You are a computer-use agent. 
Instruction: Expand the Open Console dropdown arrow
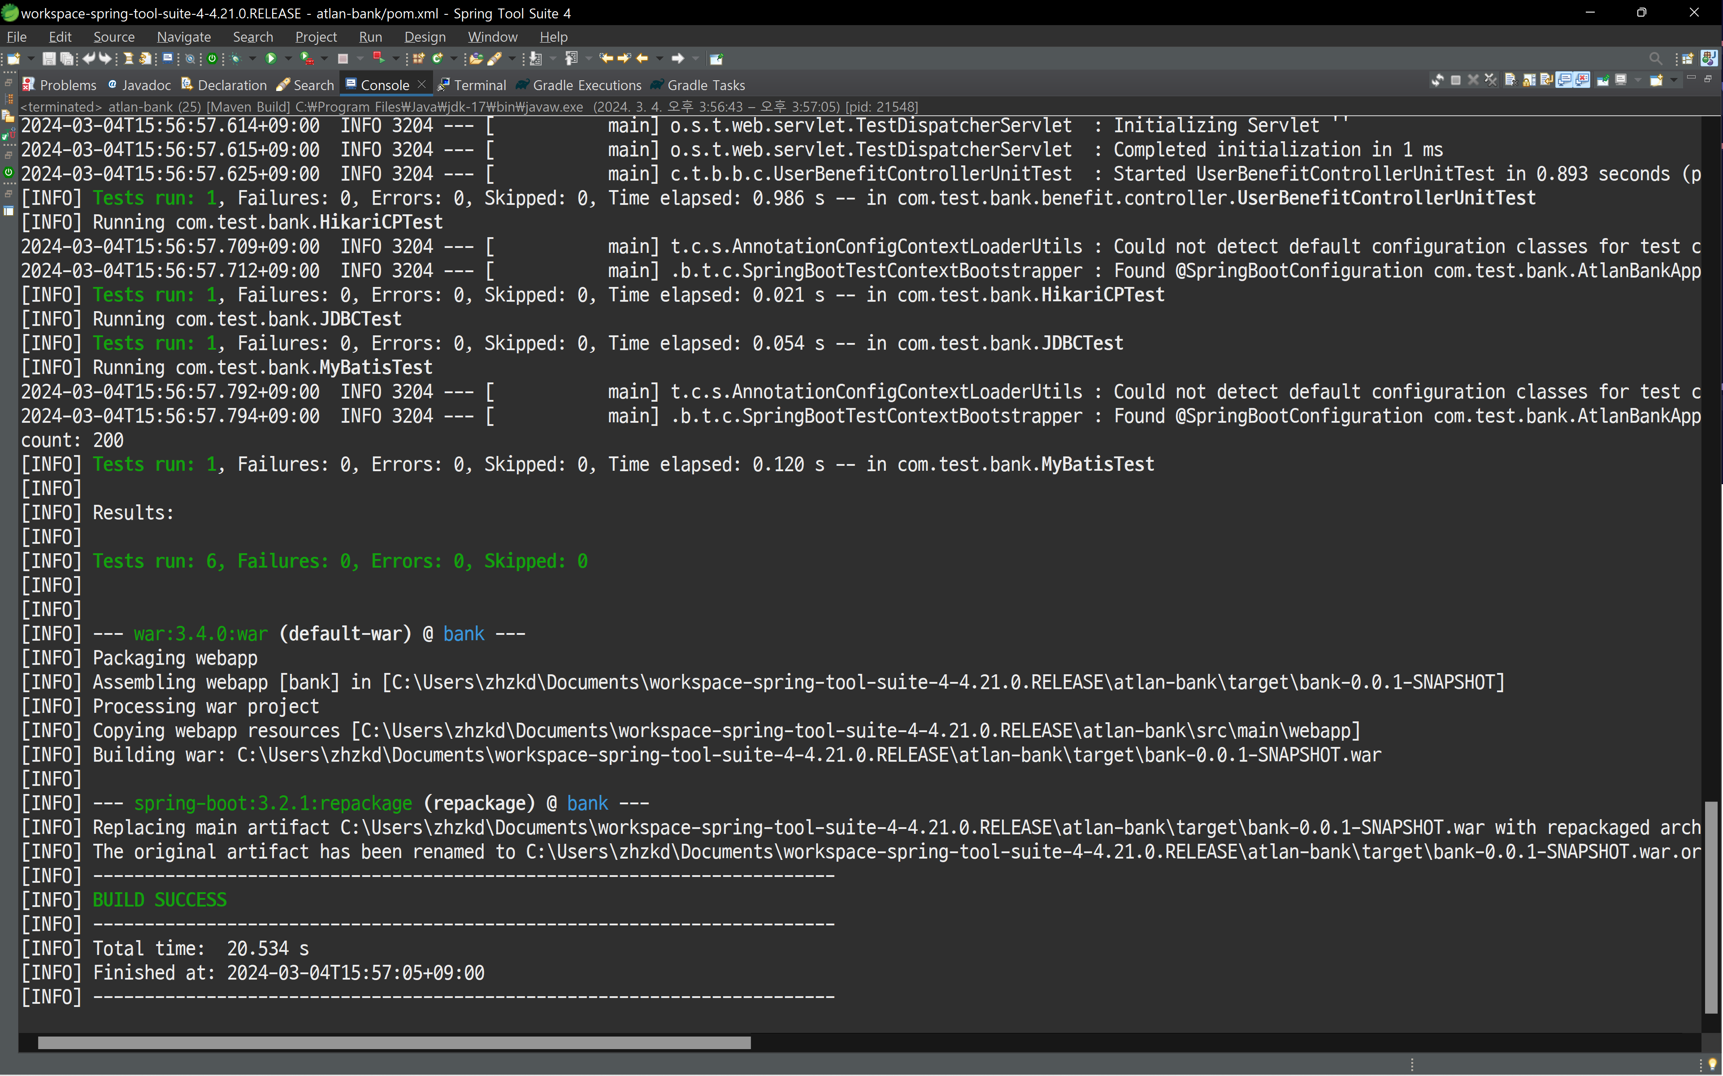tap(1674, 80)
